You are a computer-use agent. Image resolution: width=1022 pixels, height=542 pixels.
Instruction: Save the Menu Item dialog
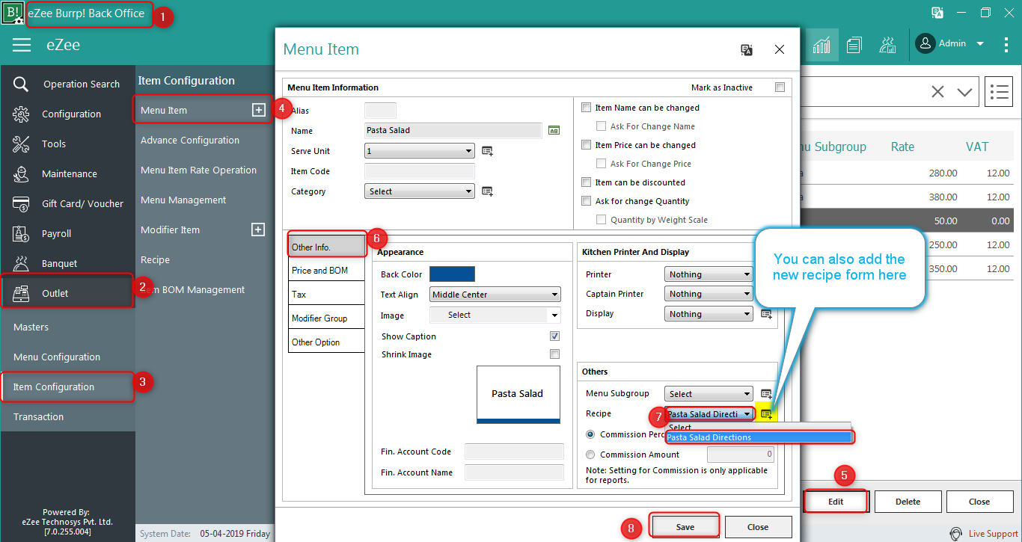point(685,527)
